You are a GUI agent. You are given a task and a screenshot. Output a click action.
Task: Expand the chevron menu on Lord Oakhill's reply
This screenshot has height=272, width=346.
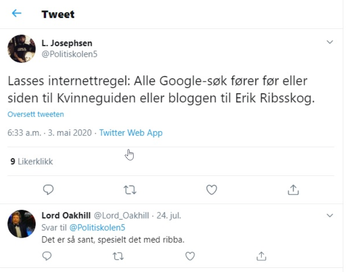point(330,215)
